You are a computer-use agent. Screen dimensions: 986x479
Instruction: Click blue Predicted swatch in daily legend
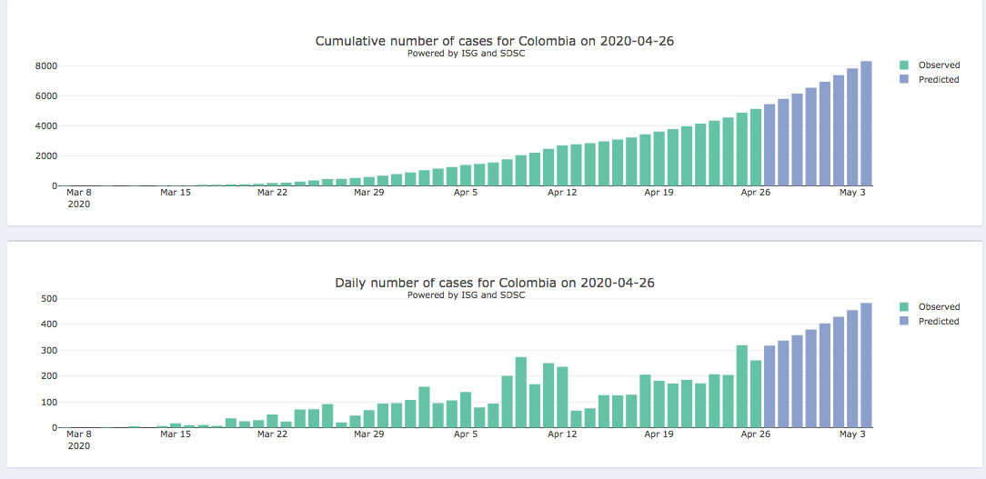pyautogui.click(x=904, y=322)
